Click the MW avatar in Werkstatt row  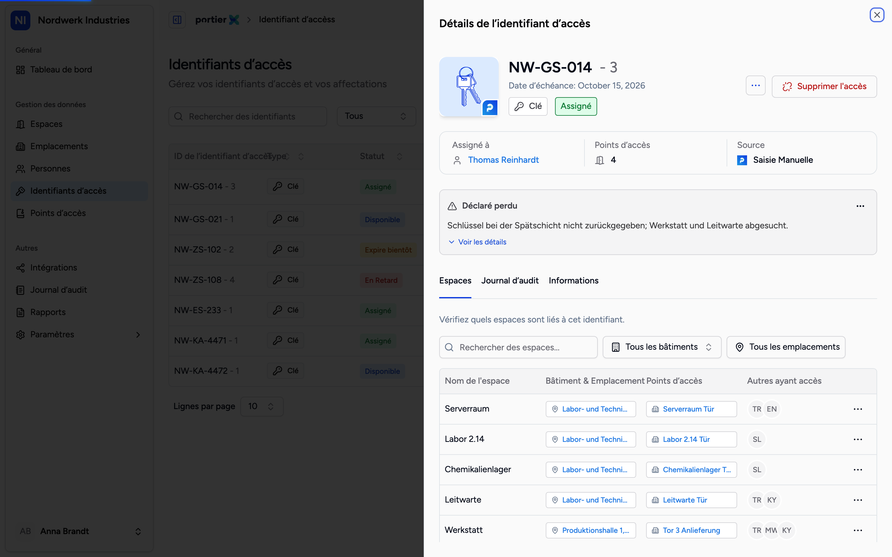point(771,530)
